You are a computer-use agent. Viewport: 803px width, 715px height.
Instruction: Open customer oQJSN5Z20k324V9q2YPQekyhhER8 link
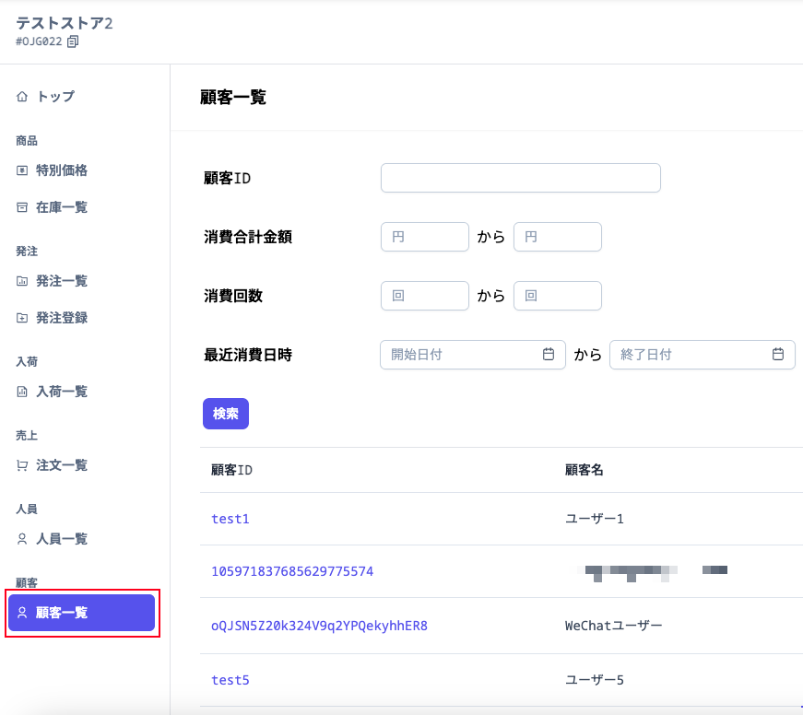pos(320,626)
